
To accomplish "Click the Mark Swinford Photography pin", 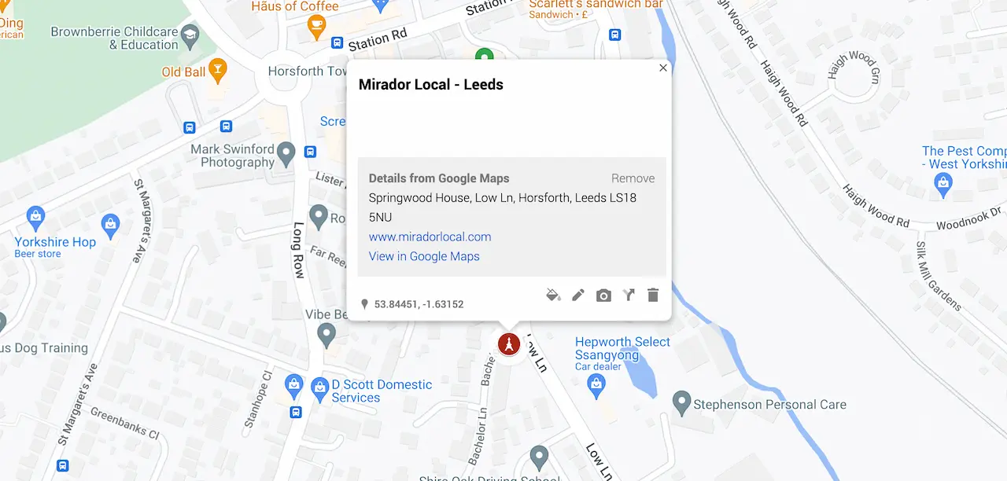I will [x=286, y=152].
